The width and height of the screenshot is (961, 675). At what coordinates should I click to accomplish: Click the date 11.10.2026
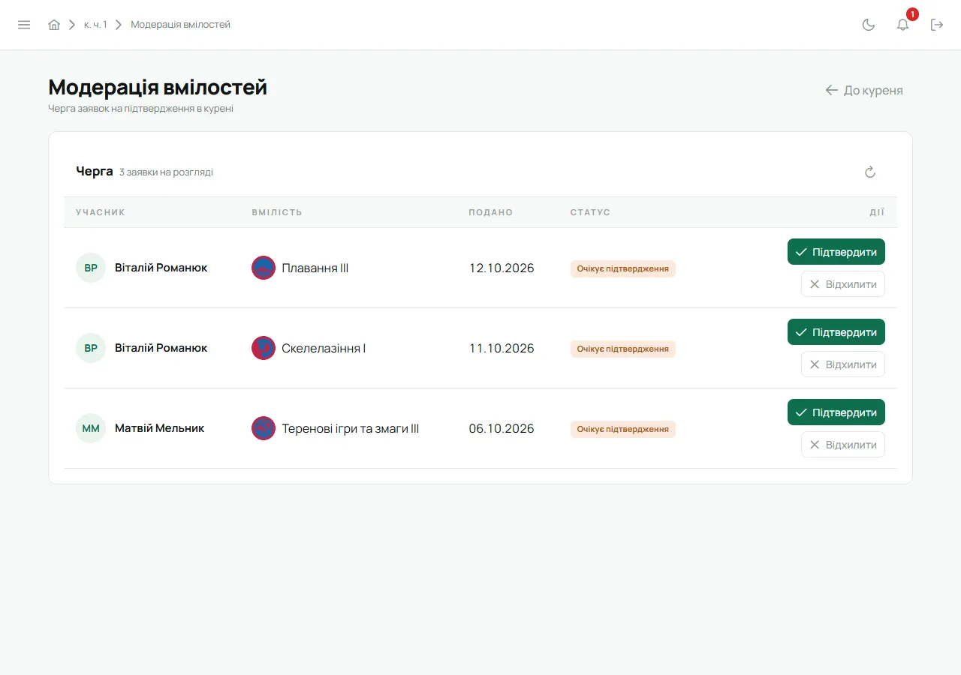(502, 348)
